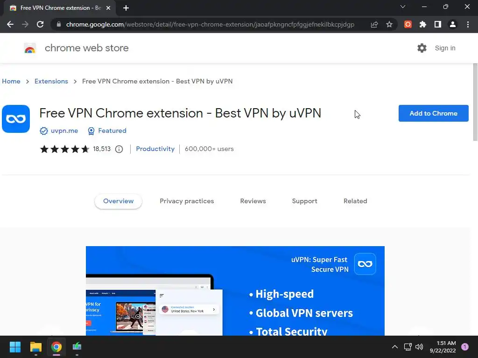The image size is (478, 358).
Task: Click the volume speaker tray icon
Action: 419,347
